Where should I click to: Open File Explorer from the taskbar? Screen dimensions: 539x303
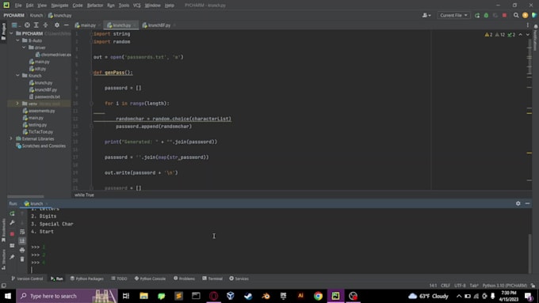click(143, 296)
